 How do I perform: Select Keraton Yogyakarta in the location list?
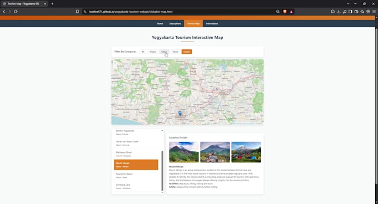pos(136,132)
